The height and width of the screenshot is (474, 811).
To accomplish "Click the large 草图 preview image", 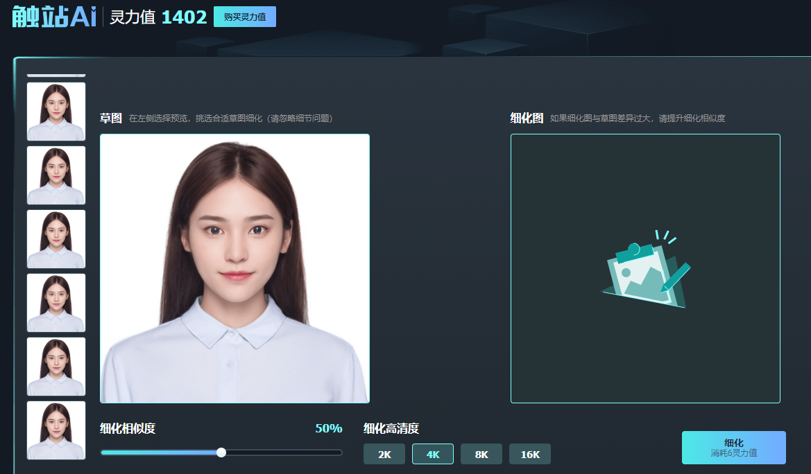I will (234, 268).
